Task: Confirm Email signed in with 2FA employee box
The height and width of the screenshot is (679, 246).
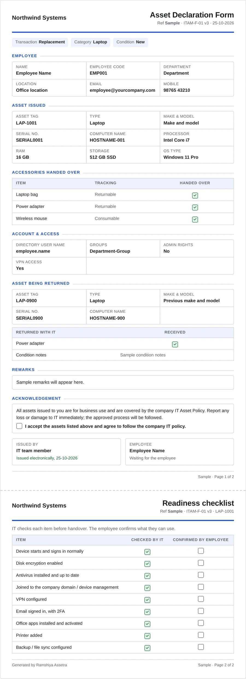Action: coord(201,611)
